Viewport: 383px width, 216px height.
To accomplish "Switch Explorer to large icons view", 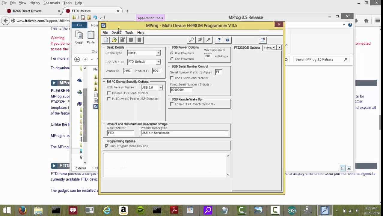I will [x=349, y=168].
